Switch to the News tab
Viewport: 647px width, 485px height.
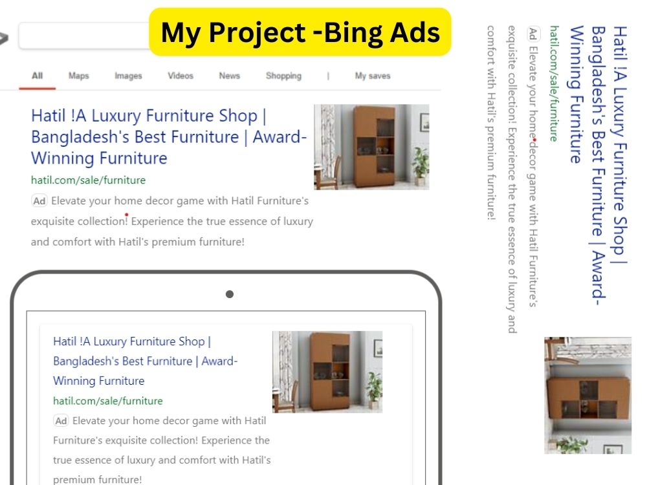230,76
